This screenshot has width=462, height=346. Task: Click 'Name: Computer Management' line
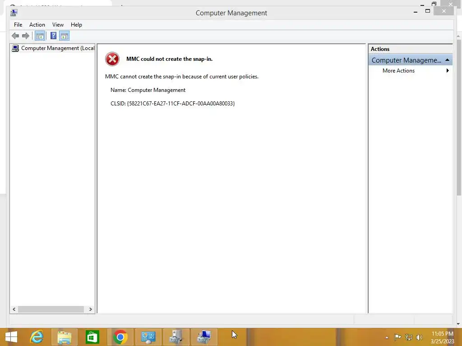(x=148, y=90)
